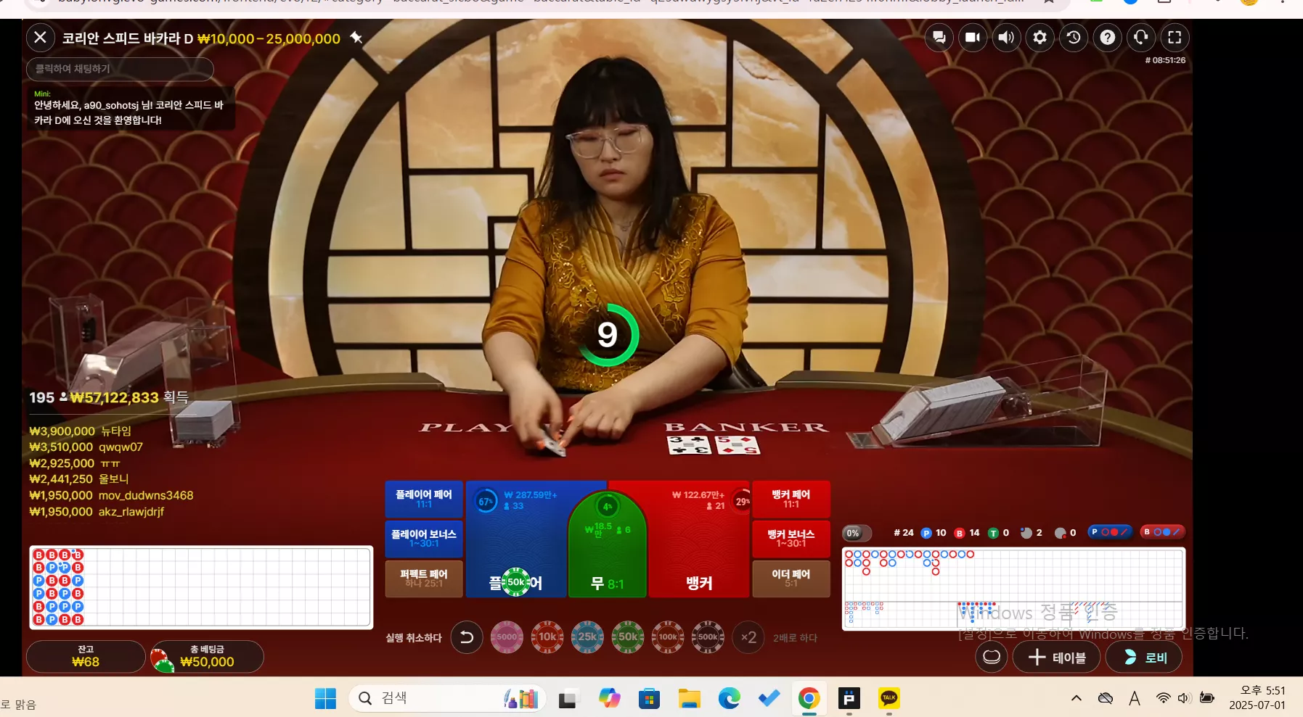Image resolution: width=1303 pixels, height=717 pixels.
Task: Close the Korean Speed Baccarat D table
Action: (41, 37)
